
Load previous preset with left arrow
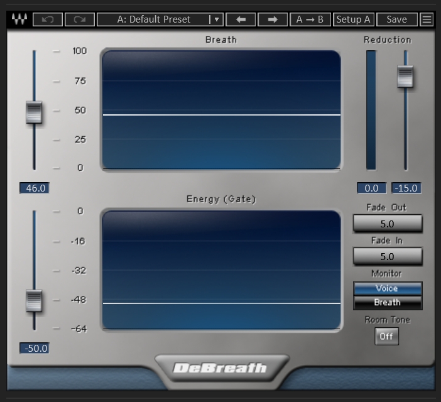(241, 19)
